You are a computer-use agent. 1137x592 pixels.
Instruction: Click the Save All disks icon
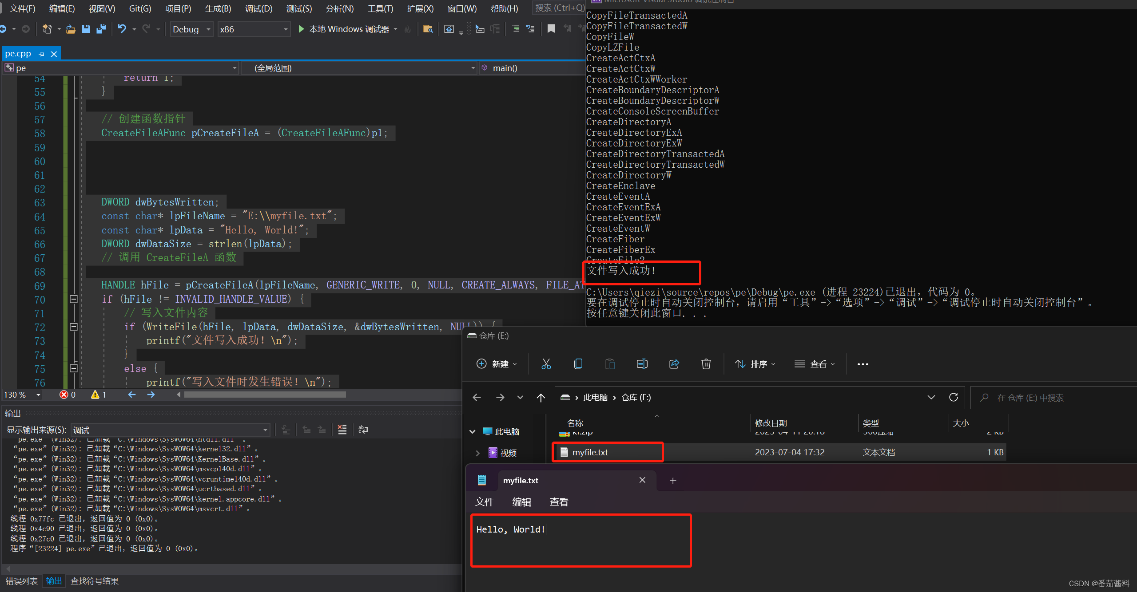[x=101, y=29]
